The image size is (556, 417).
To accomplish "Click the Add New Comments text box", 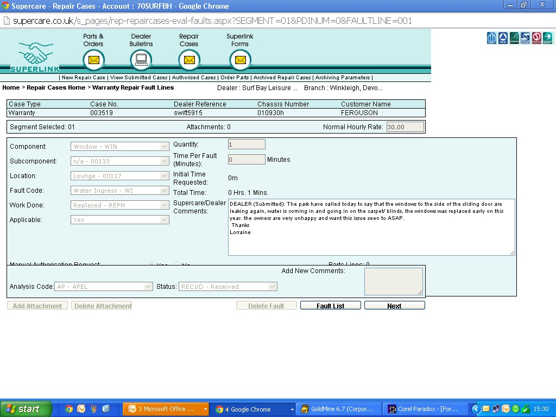I will click(393, 281).
